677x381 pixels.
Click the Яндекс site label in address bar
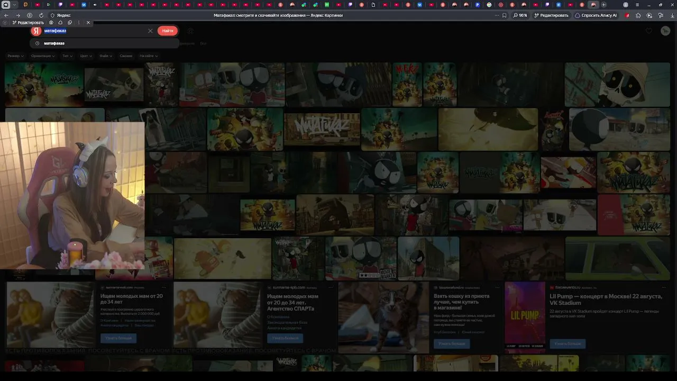point(63,15)
